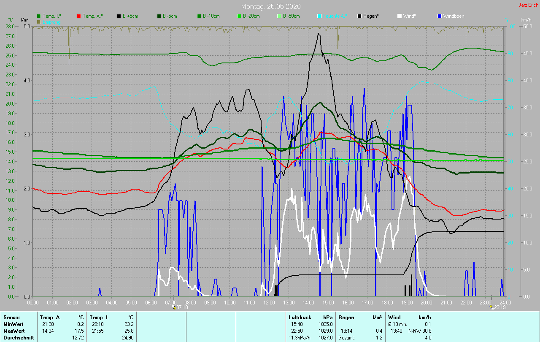
Task: Click the sunset marker at 23:19
Action: [x=492, y=307]
